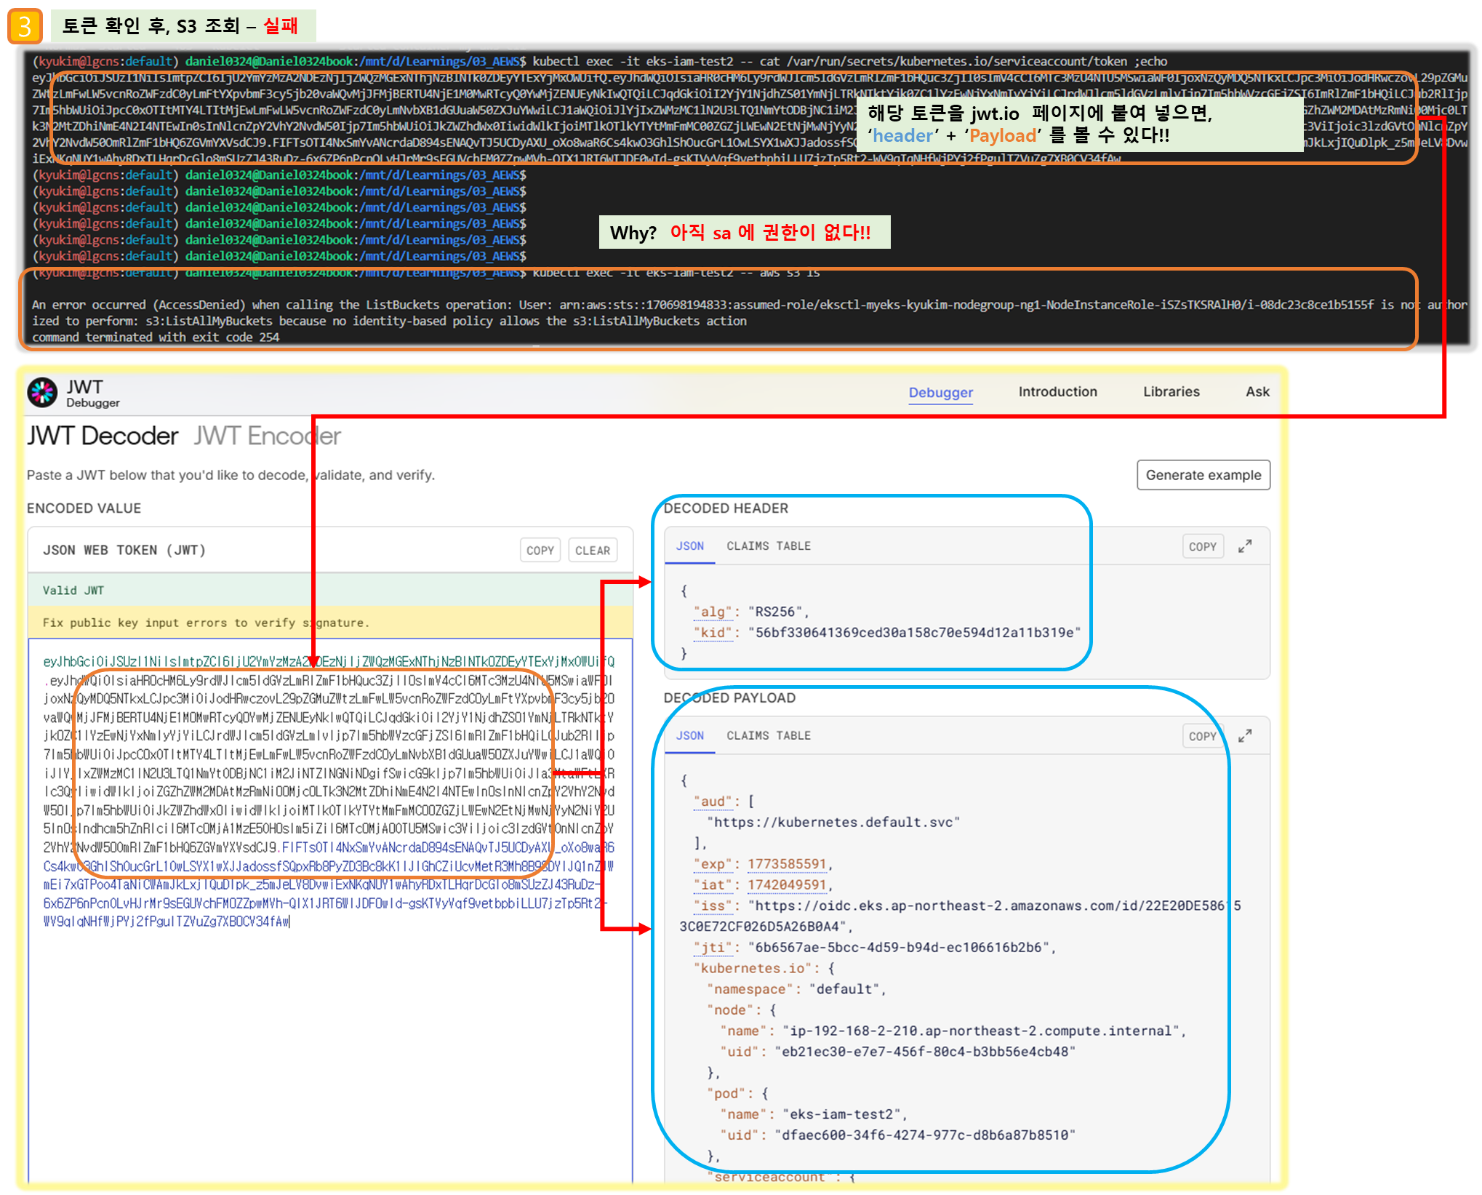The image size is (1482, 1195).
Task: Select the JSON tab in Decoded Header
Action: (689, 546)
